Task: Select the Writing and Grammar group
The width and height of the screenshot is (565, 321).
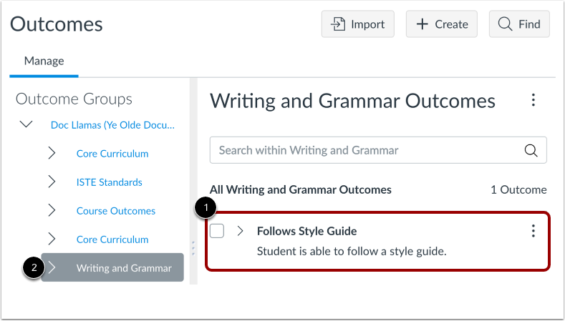Action: [x=124, y=268]
